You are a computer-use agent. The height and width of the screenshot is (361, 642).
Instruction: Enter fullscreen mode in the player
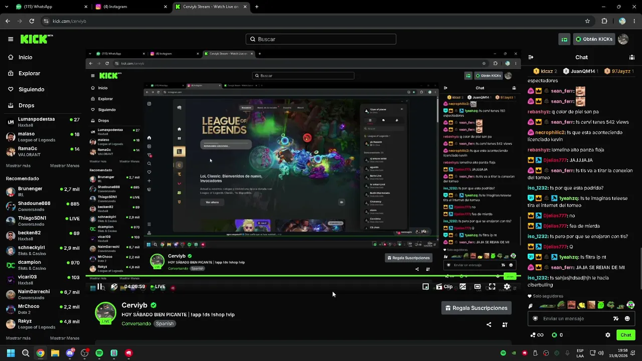tap(492, 287)
